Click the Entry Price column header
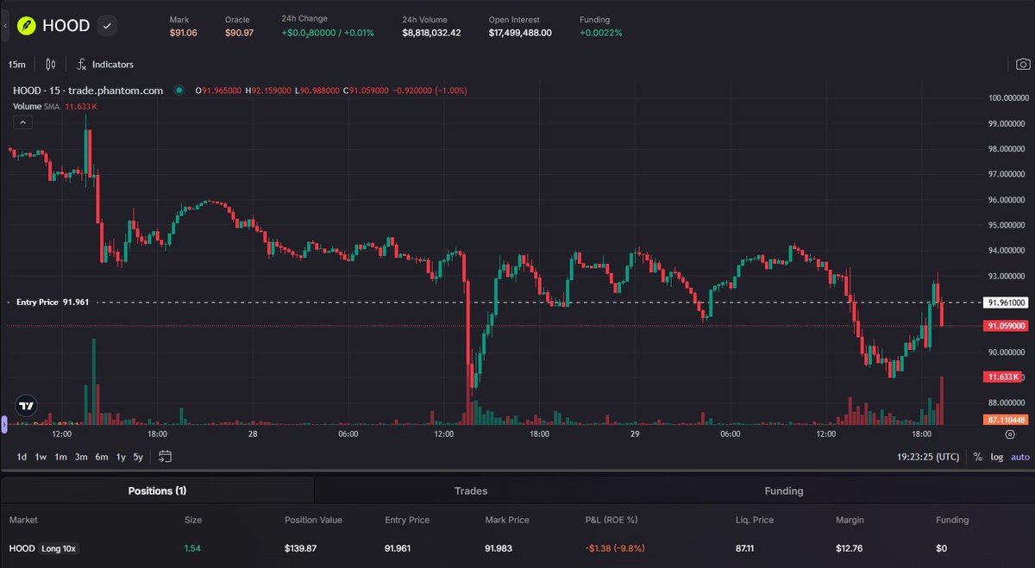 [407, 520]
